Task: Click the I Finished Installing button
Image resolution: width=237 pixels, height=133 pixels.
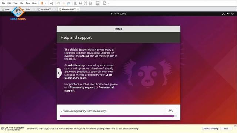Action: pos(210,129)
